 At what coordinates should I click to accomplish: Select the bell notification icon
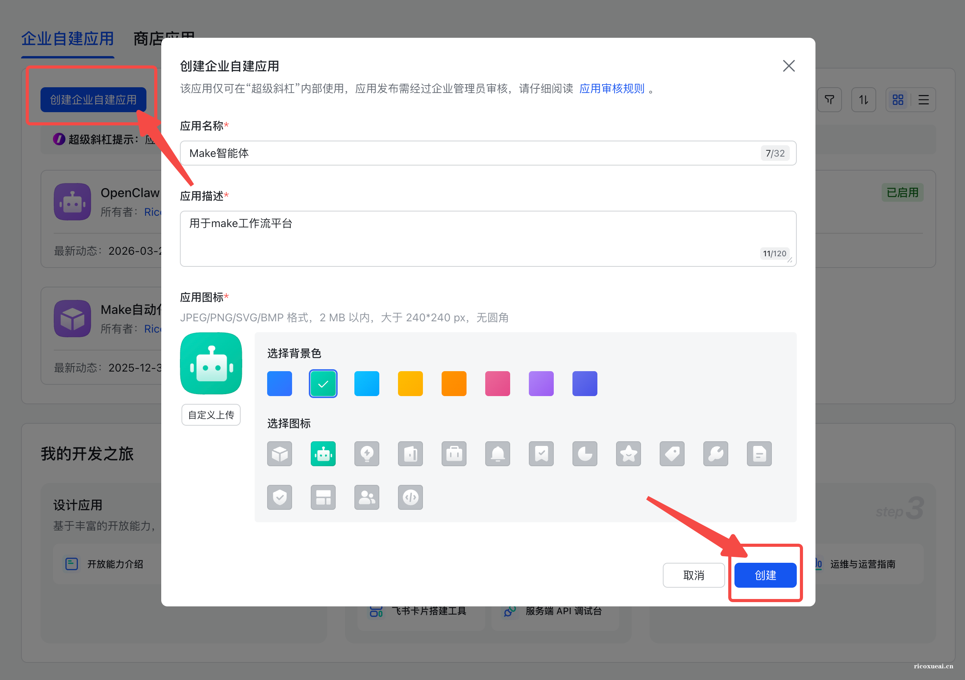pyautogui.click(x=498, y=454)
